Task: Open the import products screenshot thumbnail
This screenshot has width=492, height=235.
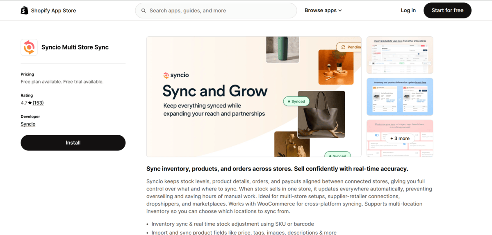Action: (x=400, y=55)
